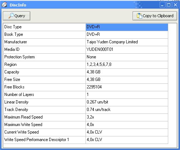
Task: Click the clipboard icon on Copy button
Action: tap(139, 16)
